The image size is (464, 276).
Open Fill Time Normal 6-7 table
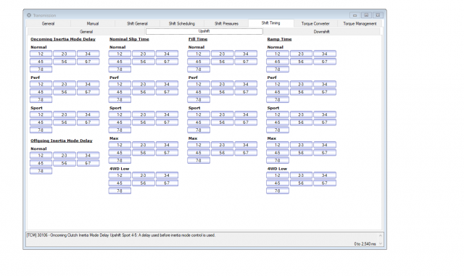[x=246, y=62]
